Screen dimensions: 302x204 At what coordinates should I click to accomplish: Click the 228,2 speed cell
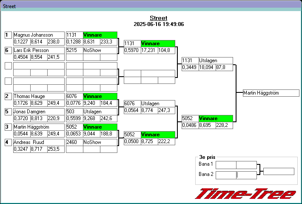tap(225, 125)
